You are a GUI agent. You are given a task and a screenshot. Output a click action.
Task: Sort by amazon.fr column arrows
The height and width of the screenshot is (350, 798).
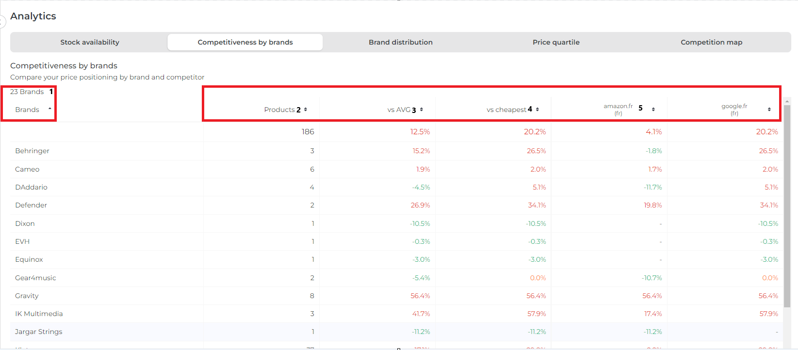[653, 110]
